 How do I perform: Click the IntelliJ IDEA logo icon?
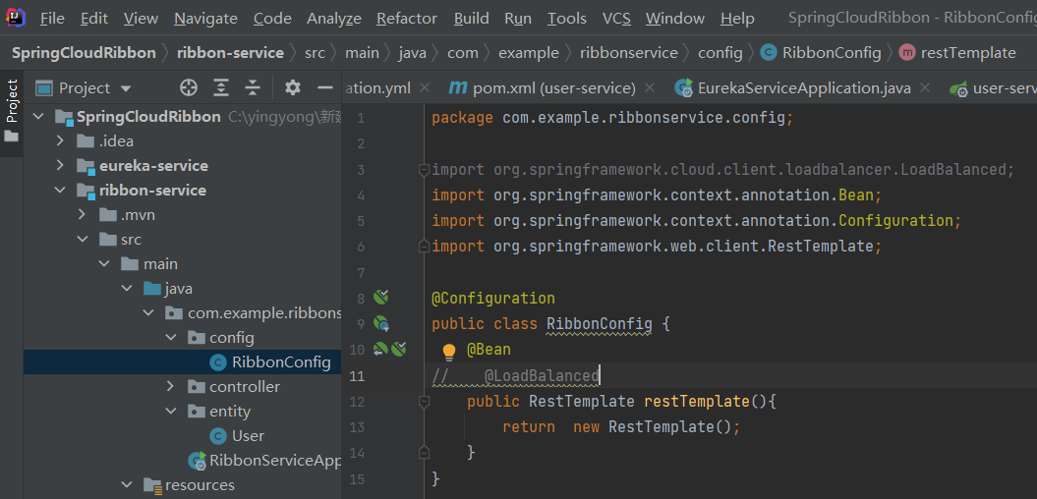point(16,17)
